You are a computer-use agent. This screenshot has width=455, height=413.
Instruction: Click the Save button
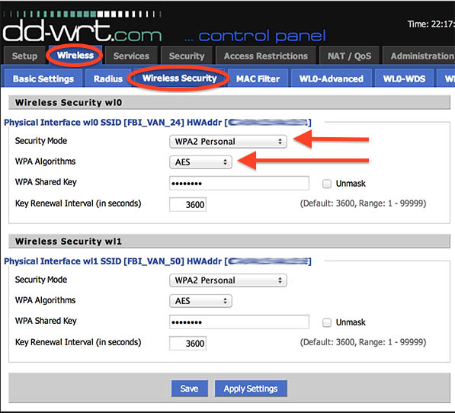click(190, 389)
